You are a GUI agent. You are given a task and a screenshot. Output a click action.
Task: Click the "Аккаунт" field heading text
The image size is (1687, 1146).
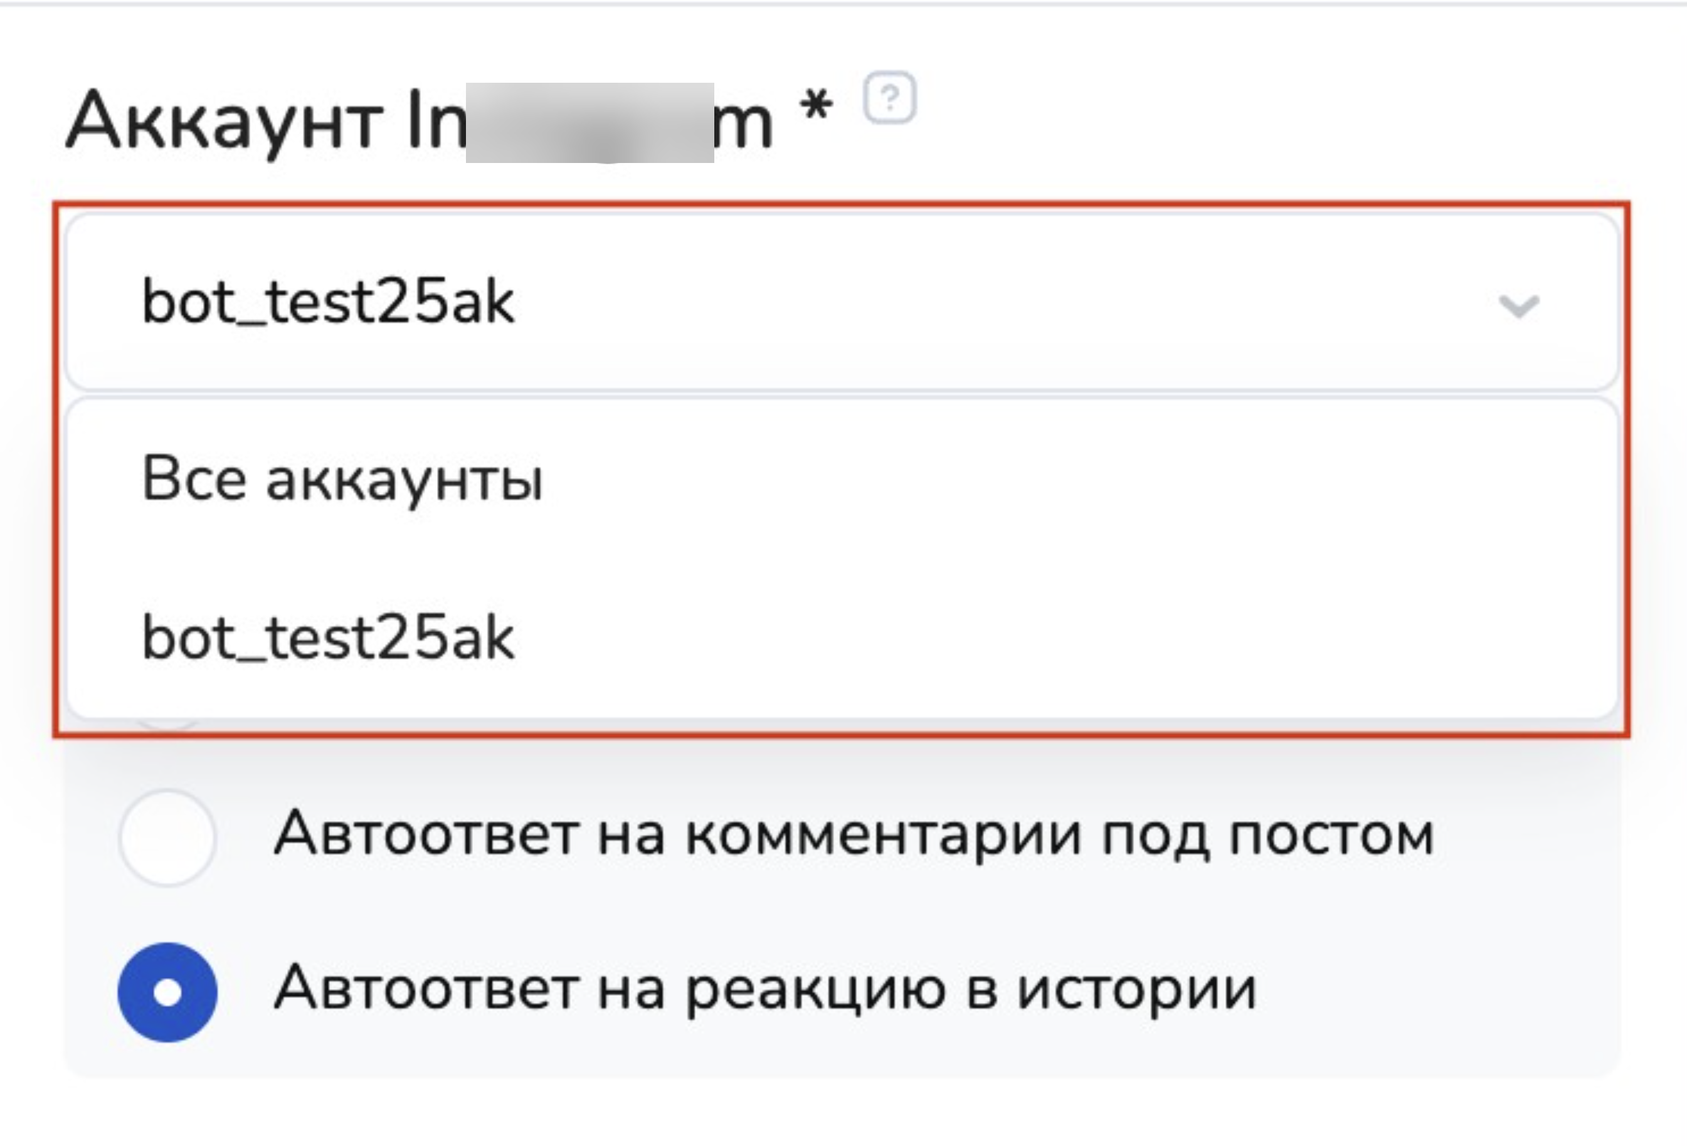tap(225, 122)
